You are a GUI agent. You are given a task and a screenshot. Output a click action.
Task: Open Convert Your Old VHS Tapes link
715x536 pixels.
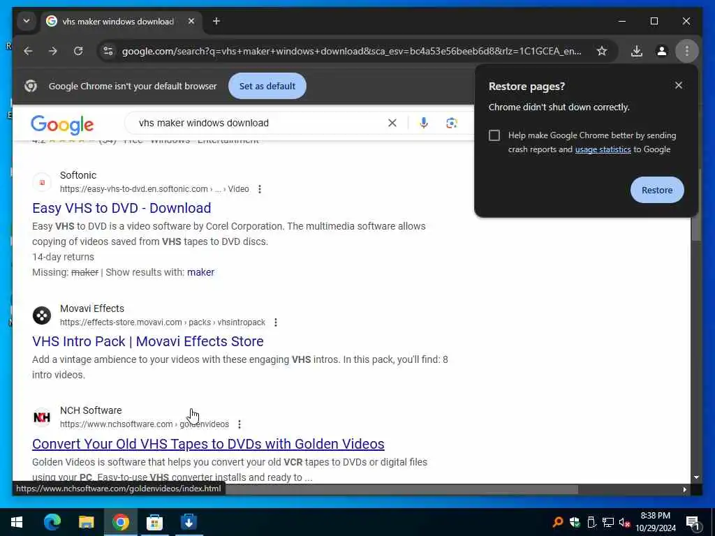click(x=208, y=444)
